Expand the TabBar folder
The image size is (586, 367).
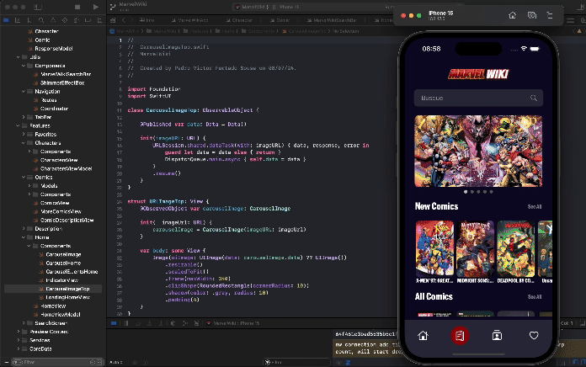(x=24, y=117)
